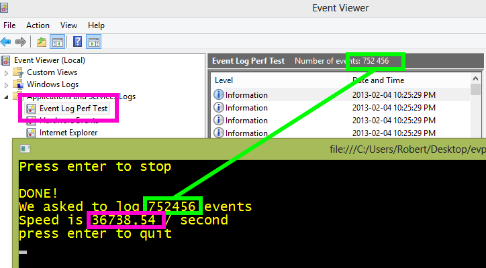Viewport: 486px width, 268px height.
Task: Select fourth Information event row
Action: 341,133
